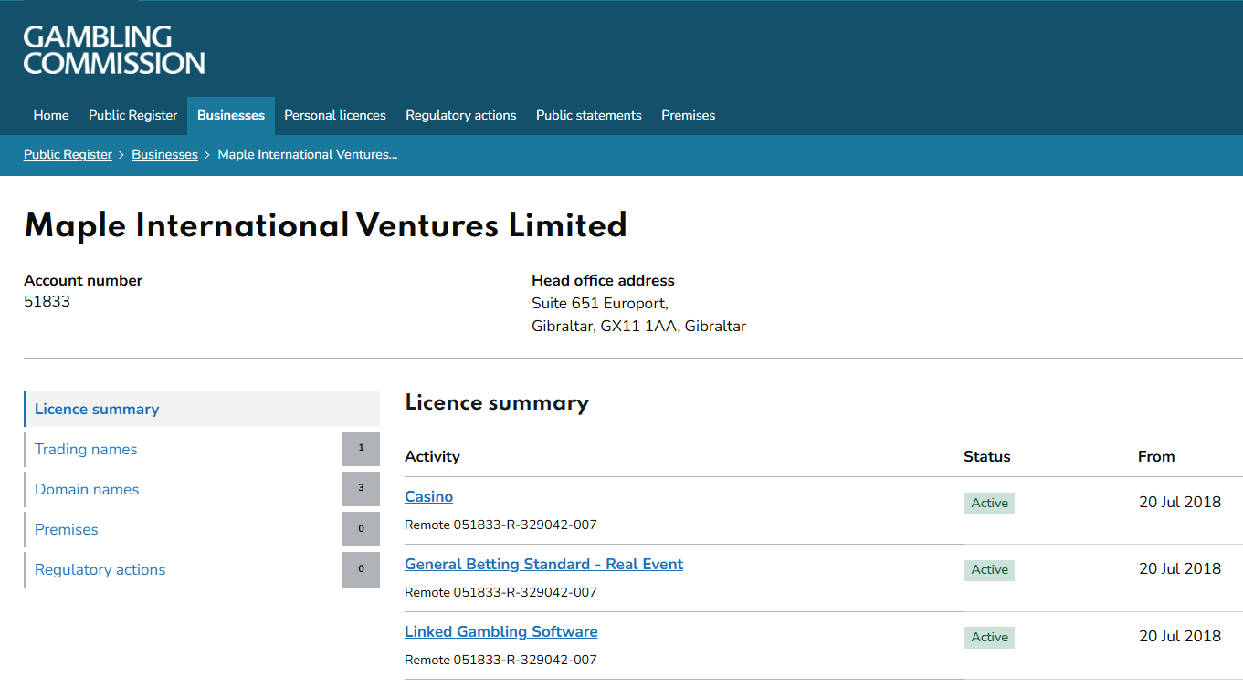Click the Status column header
The image size is (1243, 697).
point(986,456)
